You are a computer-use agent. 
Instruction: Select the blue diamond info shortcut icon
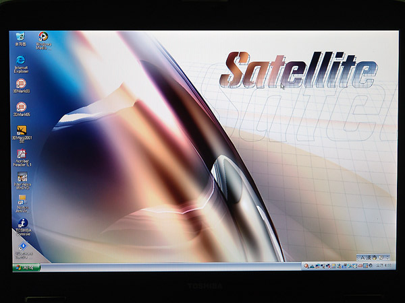click(23, 250)
